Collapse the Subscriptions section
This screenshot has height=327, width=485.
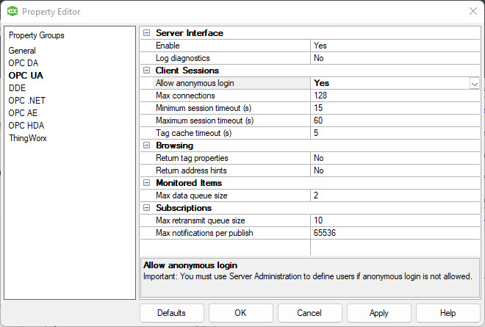pos(147,208)
